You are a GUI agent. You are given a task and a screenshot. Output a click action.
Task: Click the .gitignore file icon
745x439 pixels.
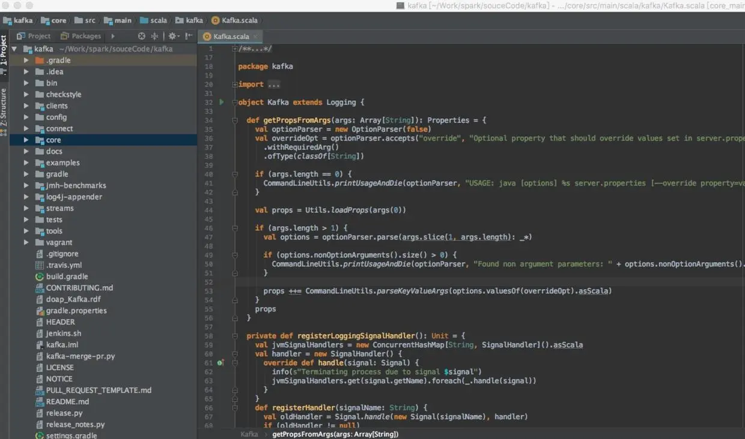tap(40, 254)
